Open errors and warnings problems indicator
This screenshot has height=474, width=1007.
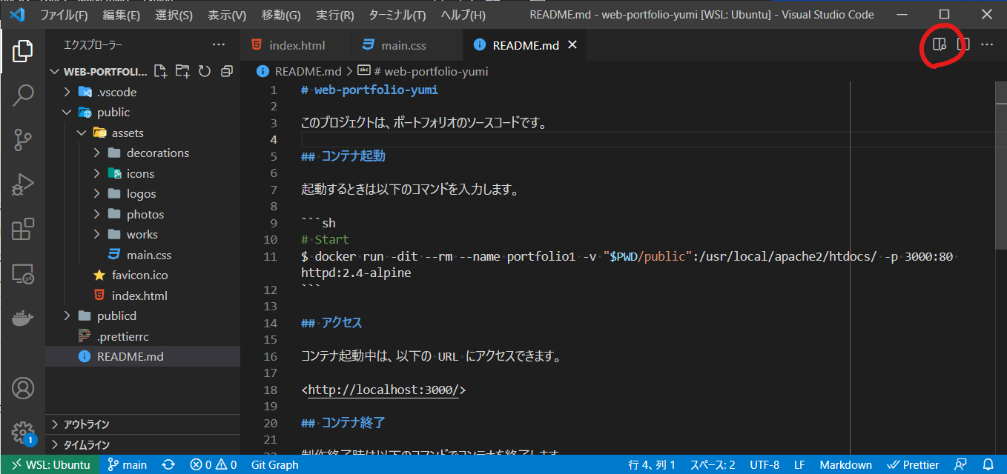pyautogui.click(x=214, y=465)
